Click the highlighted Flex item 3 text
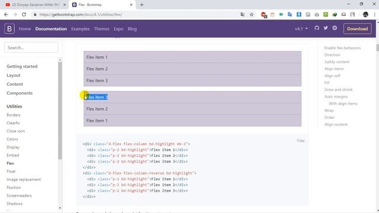 tap(97, 97)
